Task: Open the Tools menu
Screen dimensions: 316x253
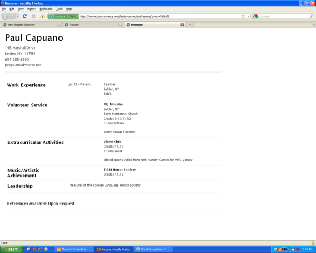Action: click(60, 9)
